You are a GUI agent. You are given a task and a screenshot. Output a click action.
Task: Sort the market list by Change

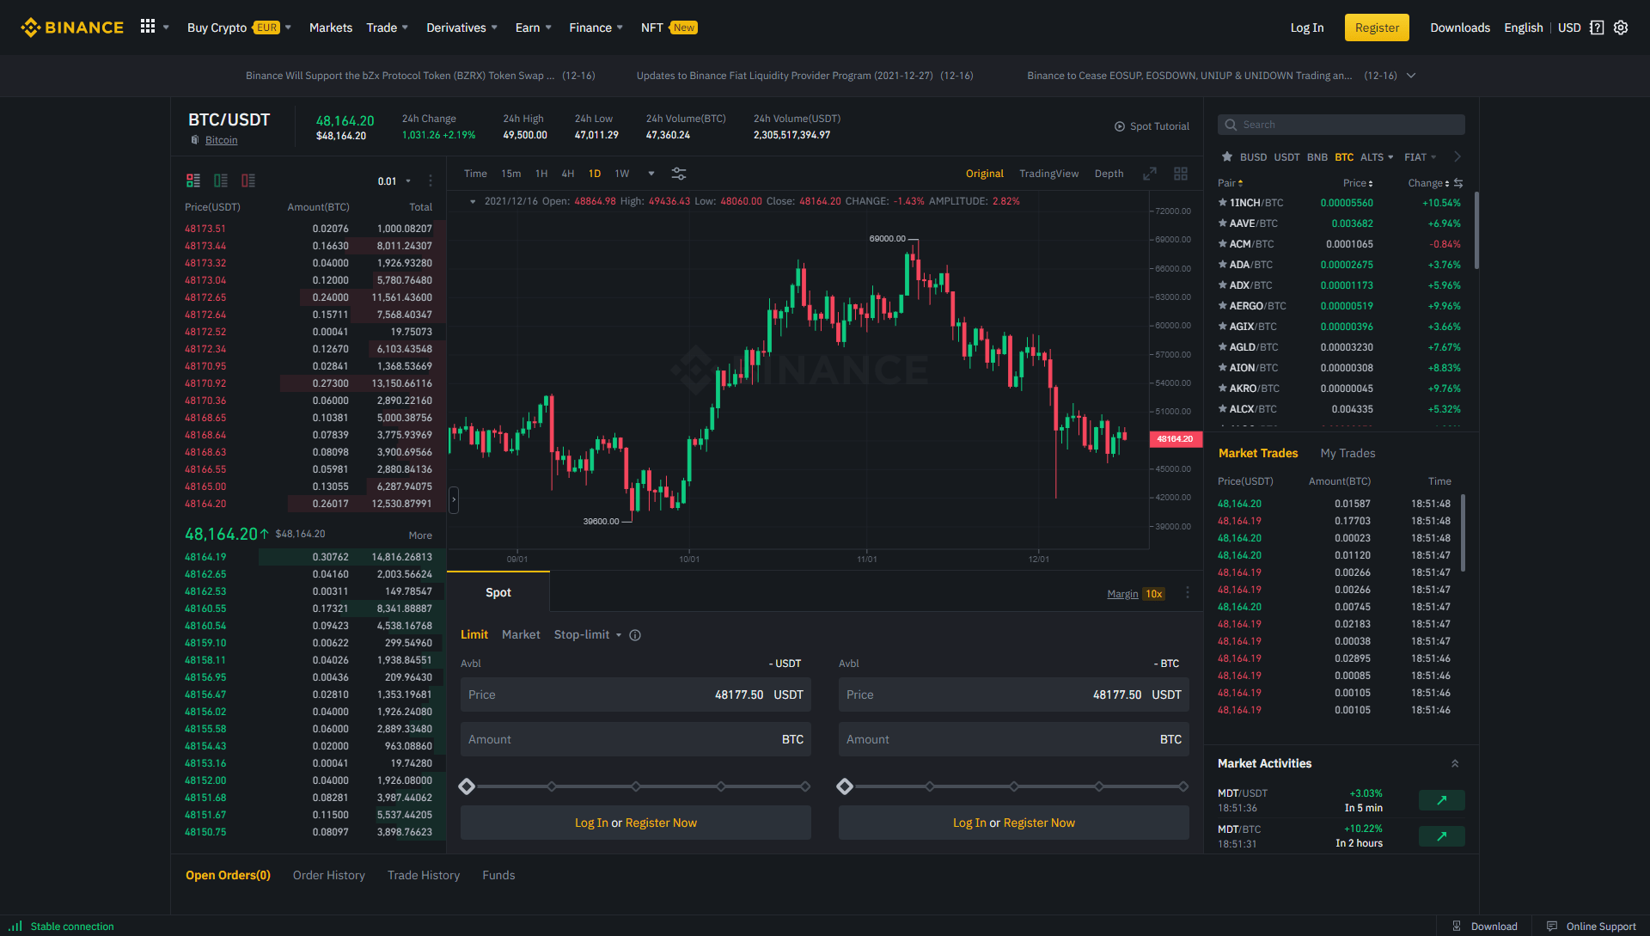click(x=1428, y=183)
